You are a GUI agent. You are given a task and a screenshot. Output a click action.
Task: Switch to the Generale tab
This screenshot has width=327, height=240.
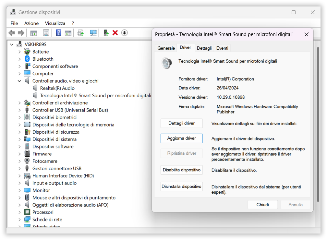tap(166, 48)
